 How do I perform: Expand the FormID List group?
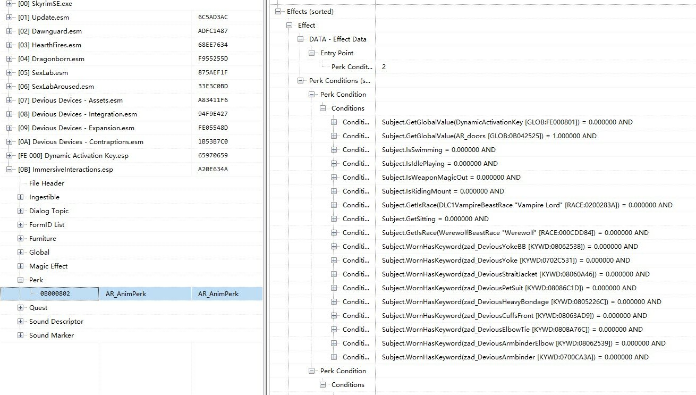pyautogui.click(x=20, y=225)
